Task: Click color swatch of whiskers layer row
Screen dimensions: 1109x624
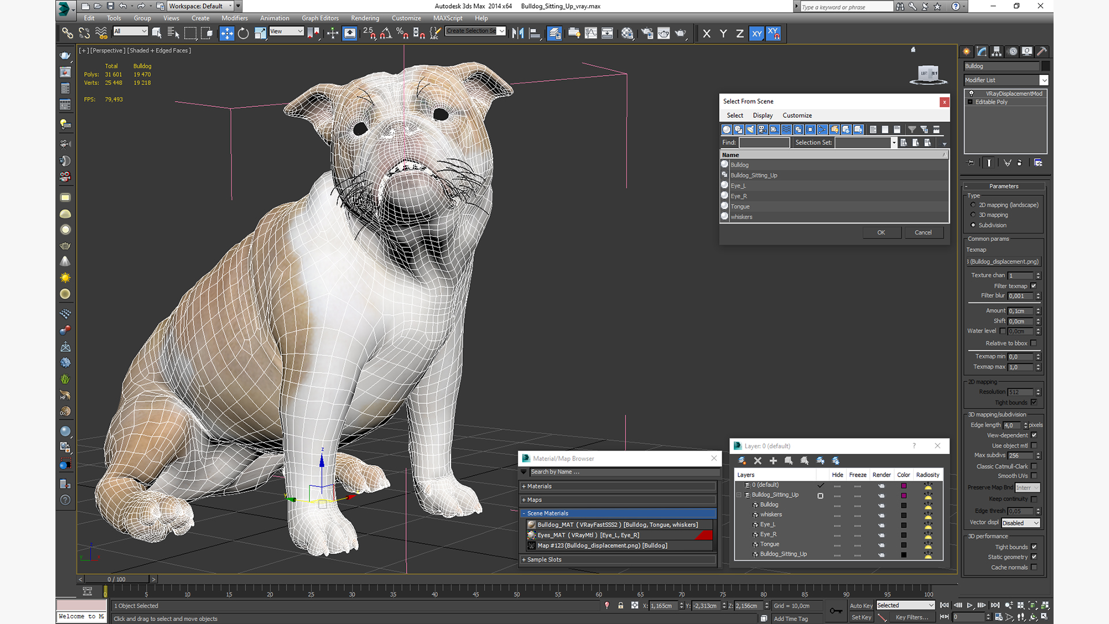Action: 904,515
